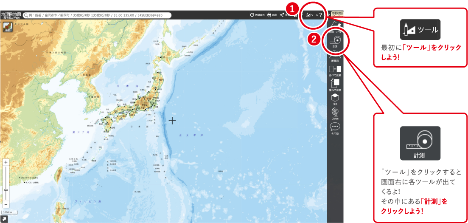Image resolution: width=468 pixels, height=223 pixels.
Task: Click the 初期表示 (Reset view) button
Action: point(258,14)
